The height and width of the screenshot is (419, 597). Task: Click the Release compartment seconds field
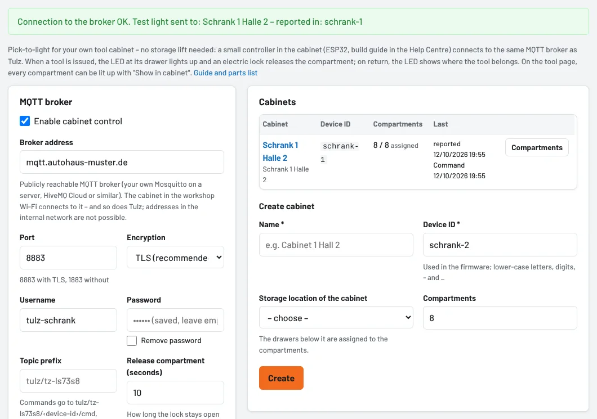(x=175, y=393)
